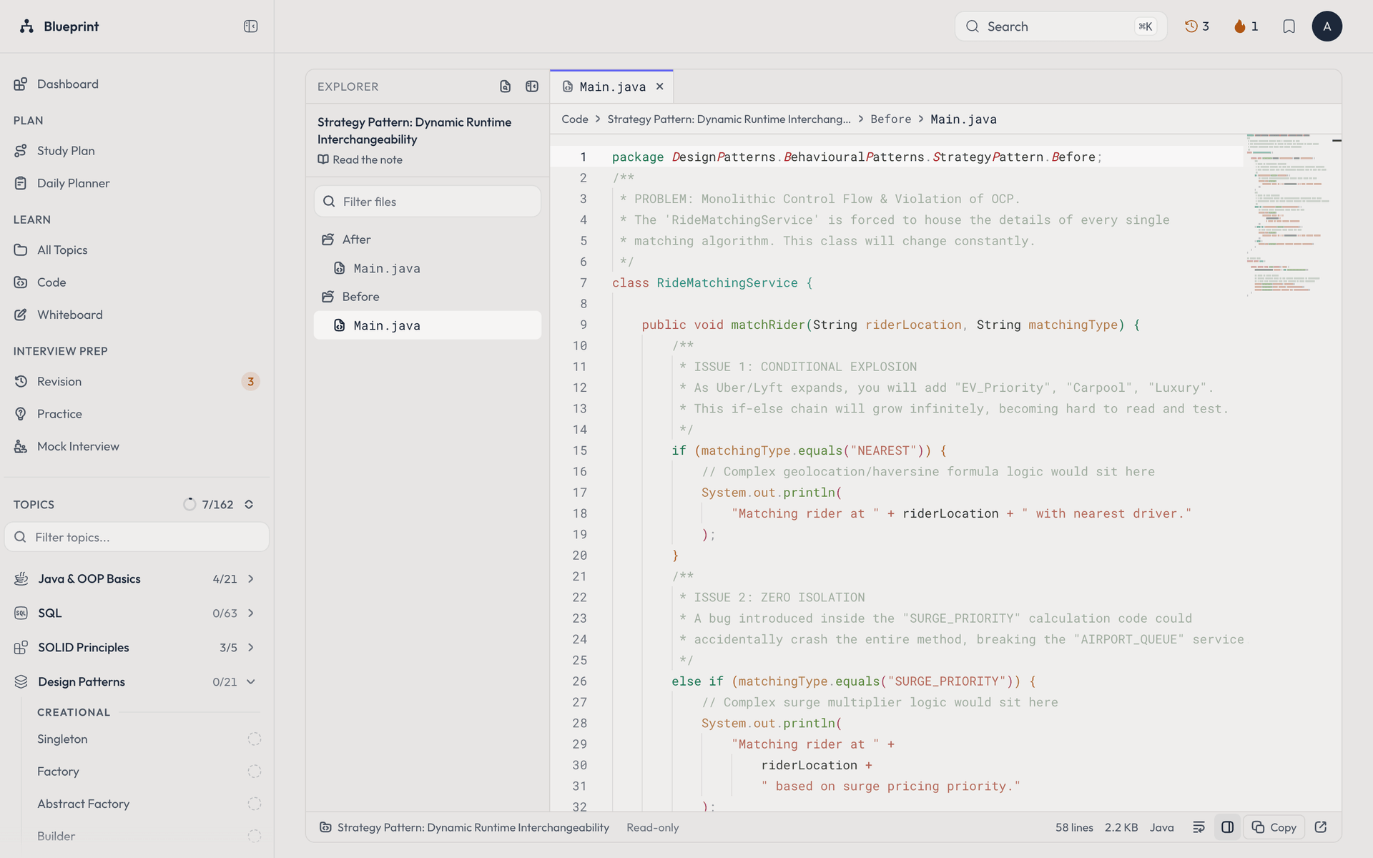1373x858 pixels.
Task: Open Main.java under After folder
Action: pos(428,268)
